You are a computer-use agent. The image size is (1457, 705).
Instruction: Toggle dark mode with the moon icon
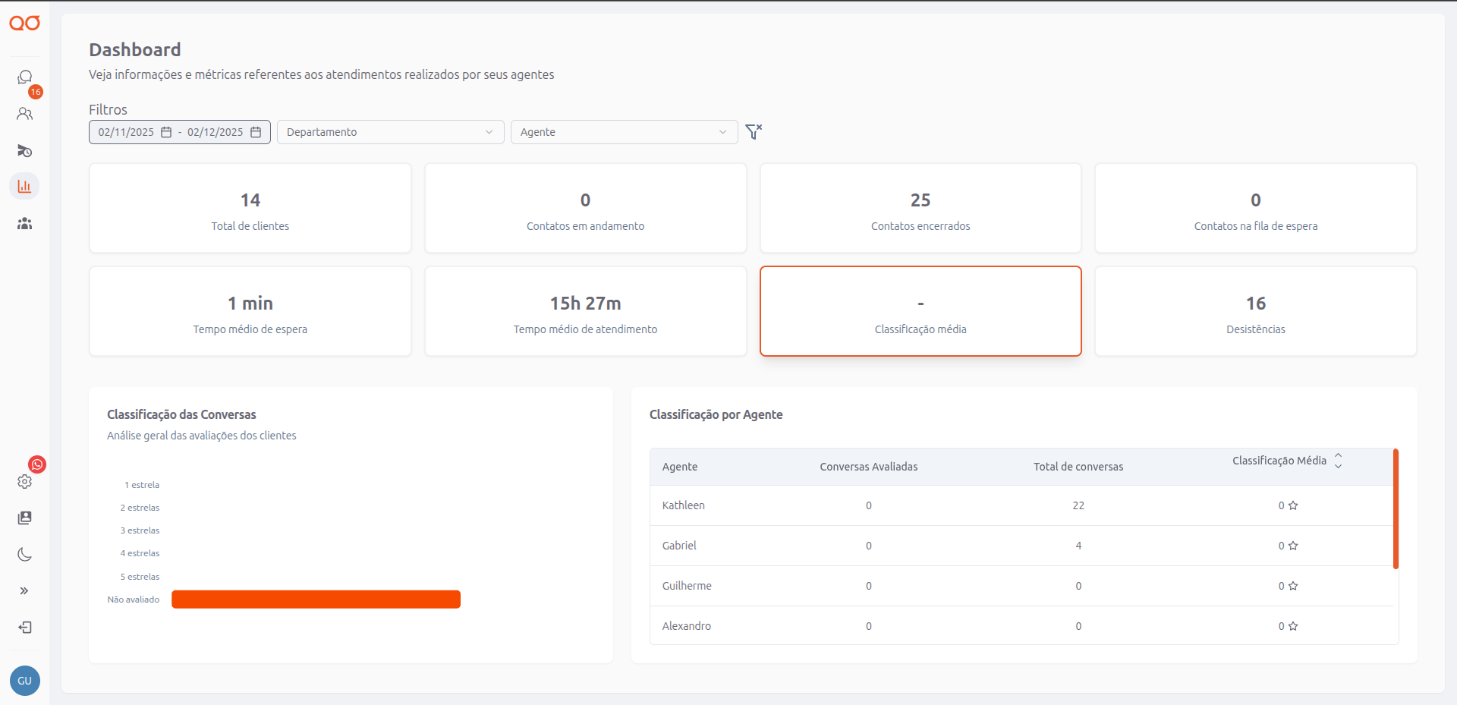pos(24,555)
